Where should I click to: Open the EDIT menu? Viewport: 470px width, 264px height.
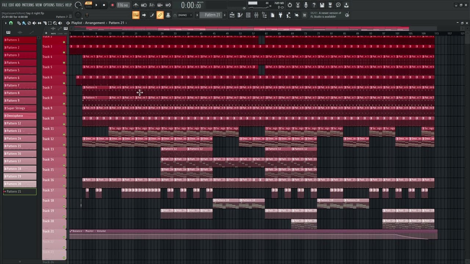click(x=11, y=5)
